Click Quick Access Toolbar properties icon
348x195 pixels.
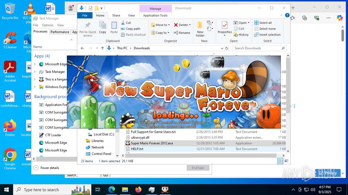point(91,8)
